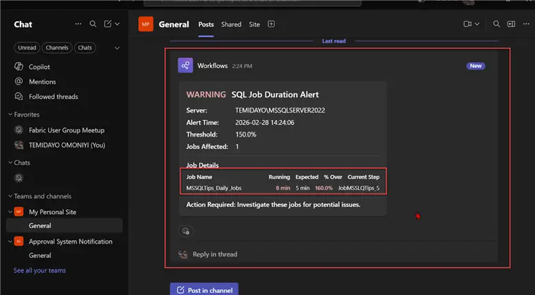Click MSSQLTips_Daily_Jobs job name
535x295 pixels.
214,188
